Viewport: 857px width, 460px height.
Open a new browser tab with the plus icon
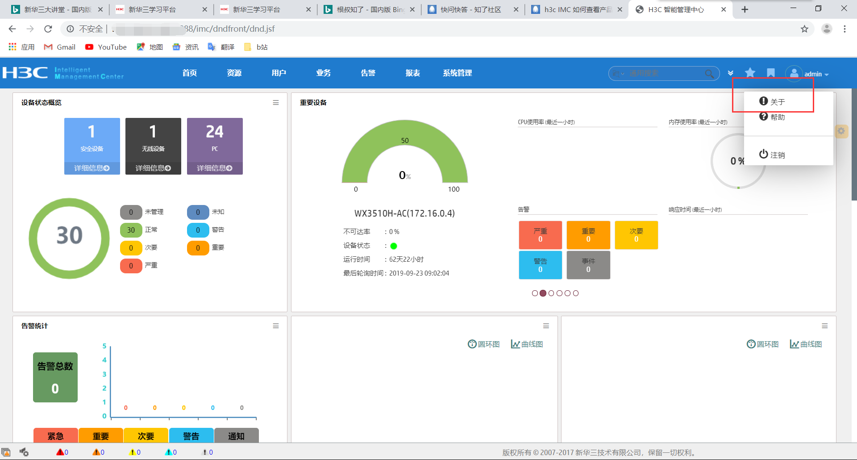click(745, 9)
